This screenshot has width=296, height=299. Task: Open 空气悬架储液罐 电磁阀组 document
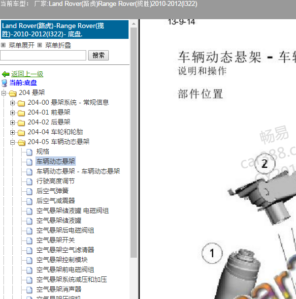[x=72, y=210]
